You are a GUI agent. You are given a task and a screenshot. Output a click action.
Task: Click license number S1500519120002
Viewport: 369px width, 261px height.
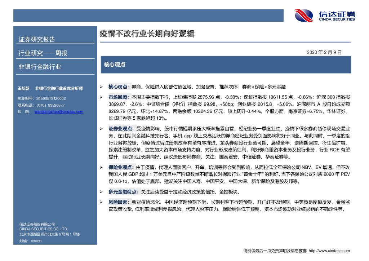pyautogui.click(x=51, y=98)
